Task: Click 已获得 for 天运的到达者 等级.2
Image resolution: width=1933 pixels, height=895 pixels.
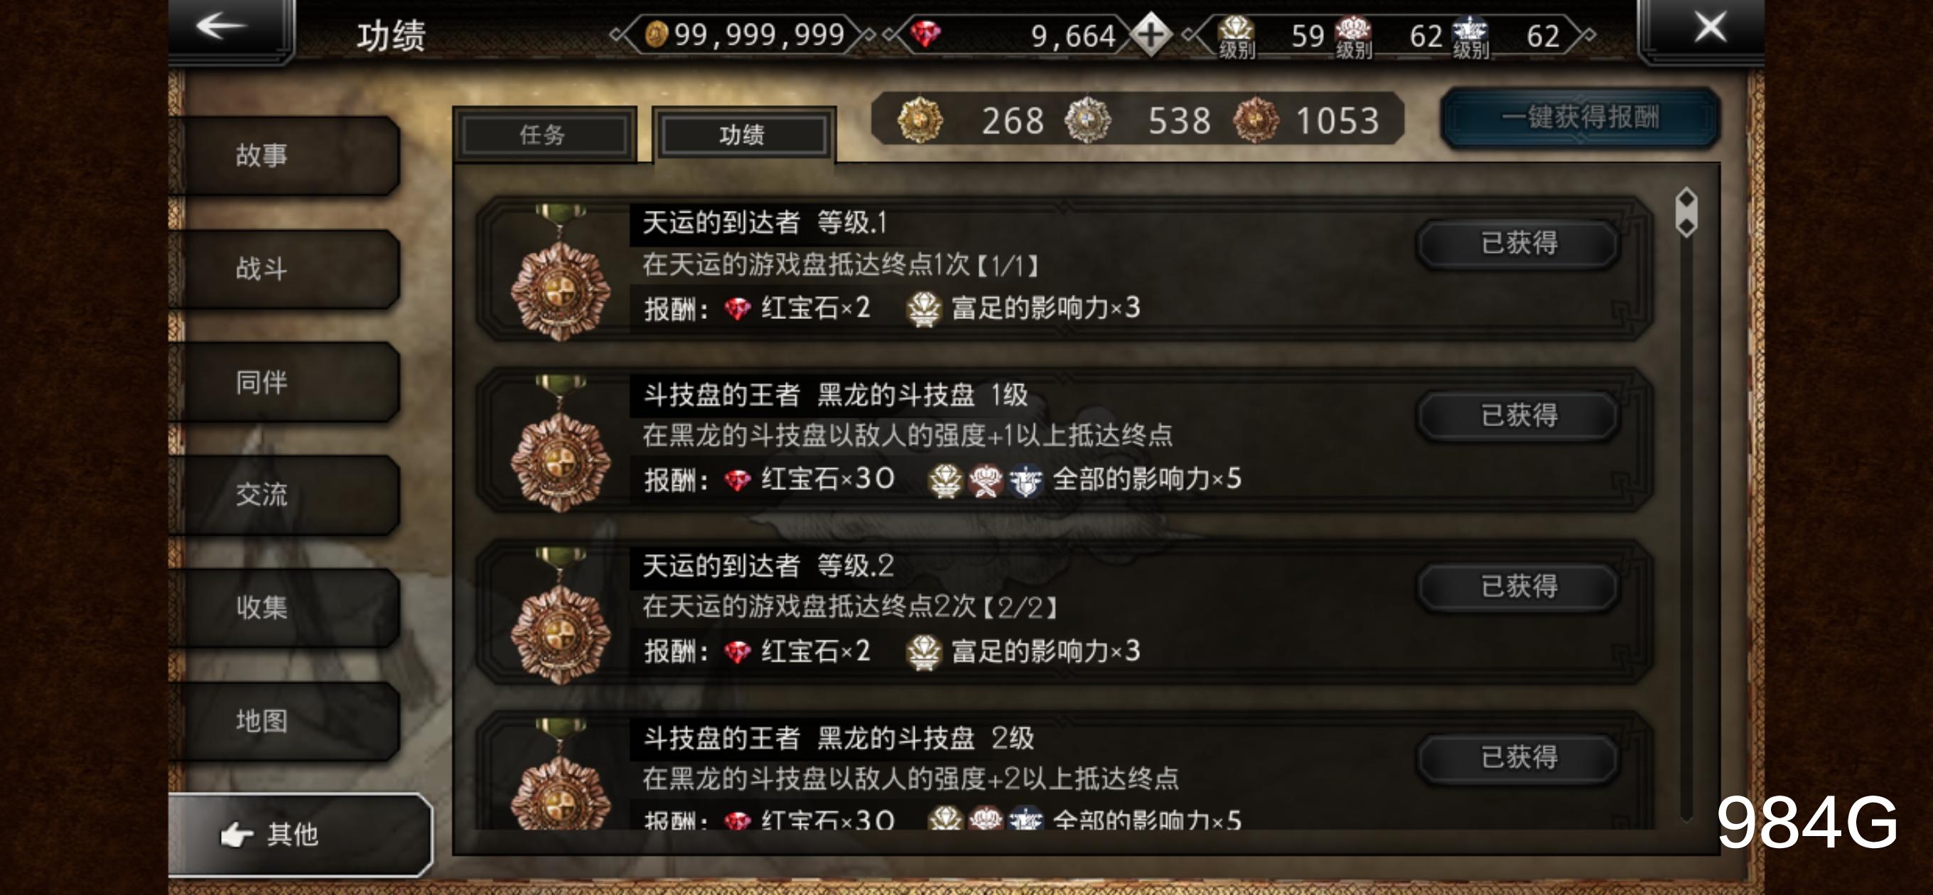Action: click(1518, 587)
